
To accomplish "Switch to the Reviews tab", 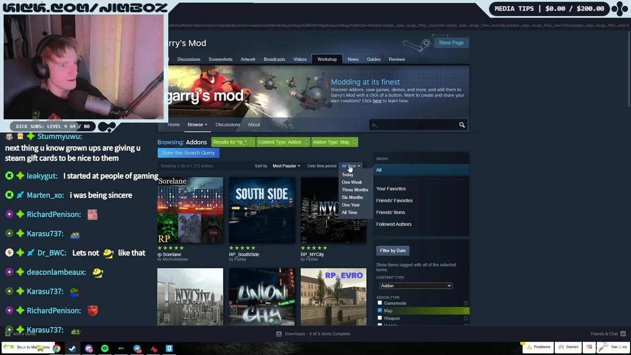I will click(x=397, y=59).
